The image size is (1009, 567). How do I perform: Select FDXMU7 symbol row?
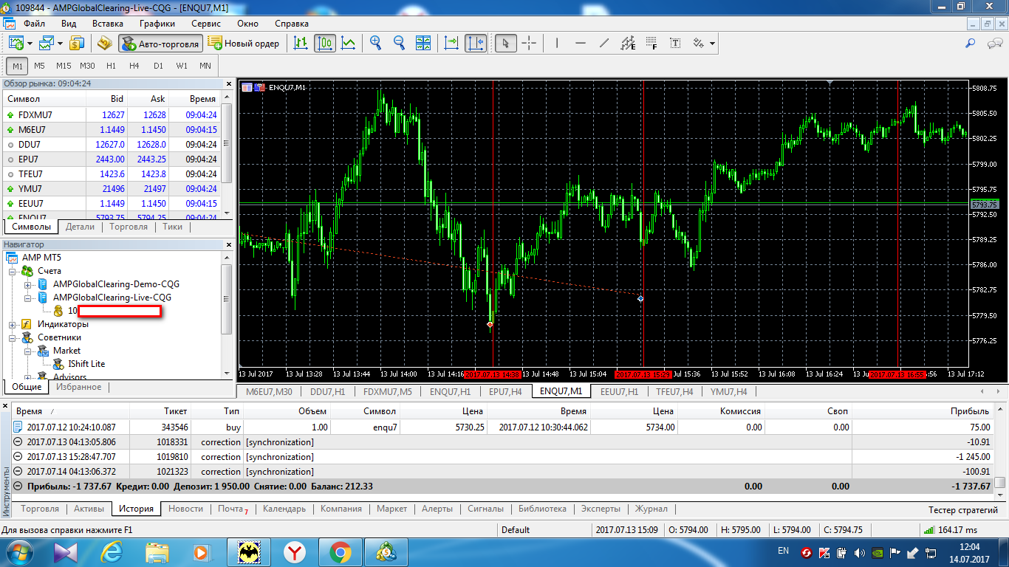coord(112,115)
